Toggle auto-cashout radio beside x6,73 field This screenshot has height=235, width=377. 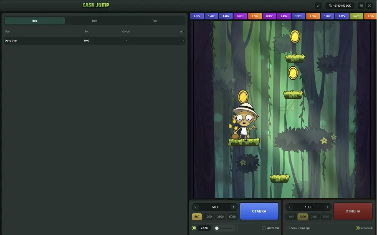(194, 228)
